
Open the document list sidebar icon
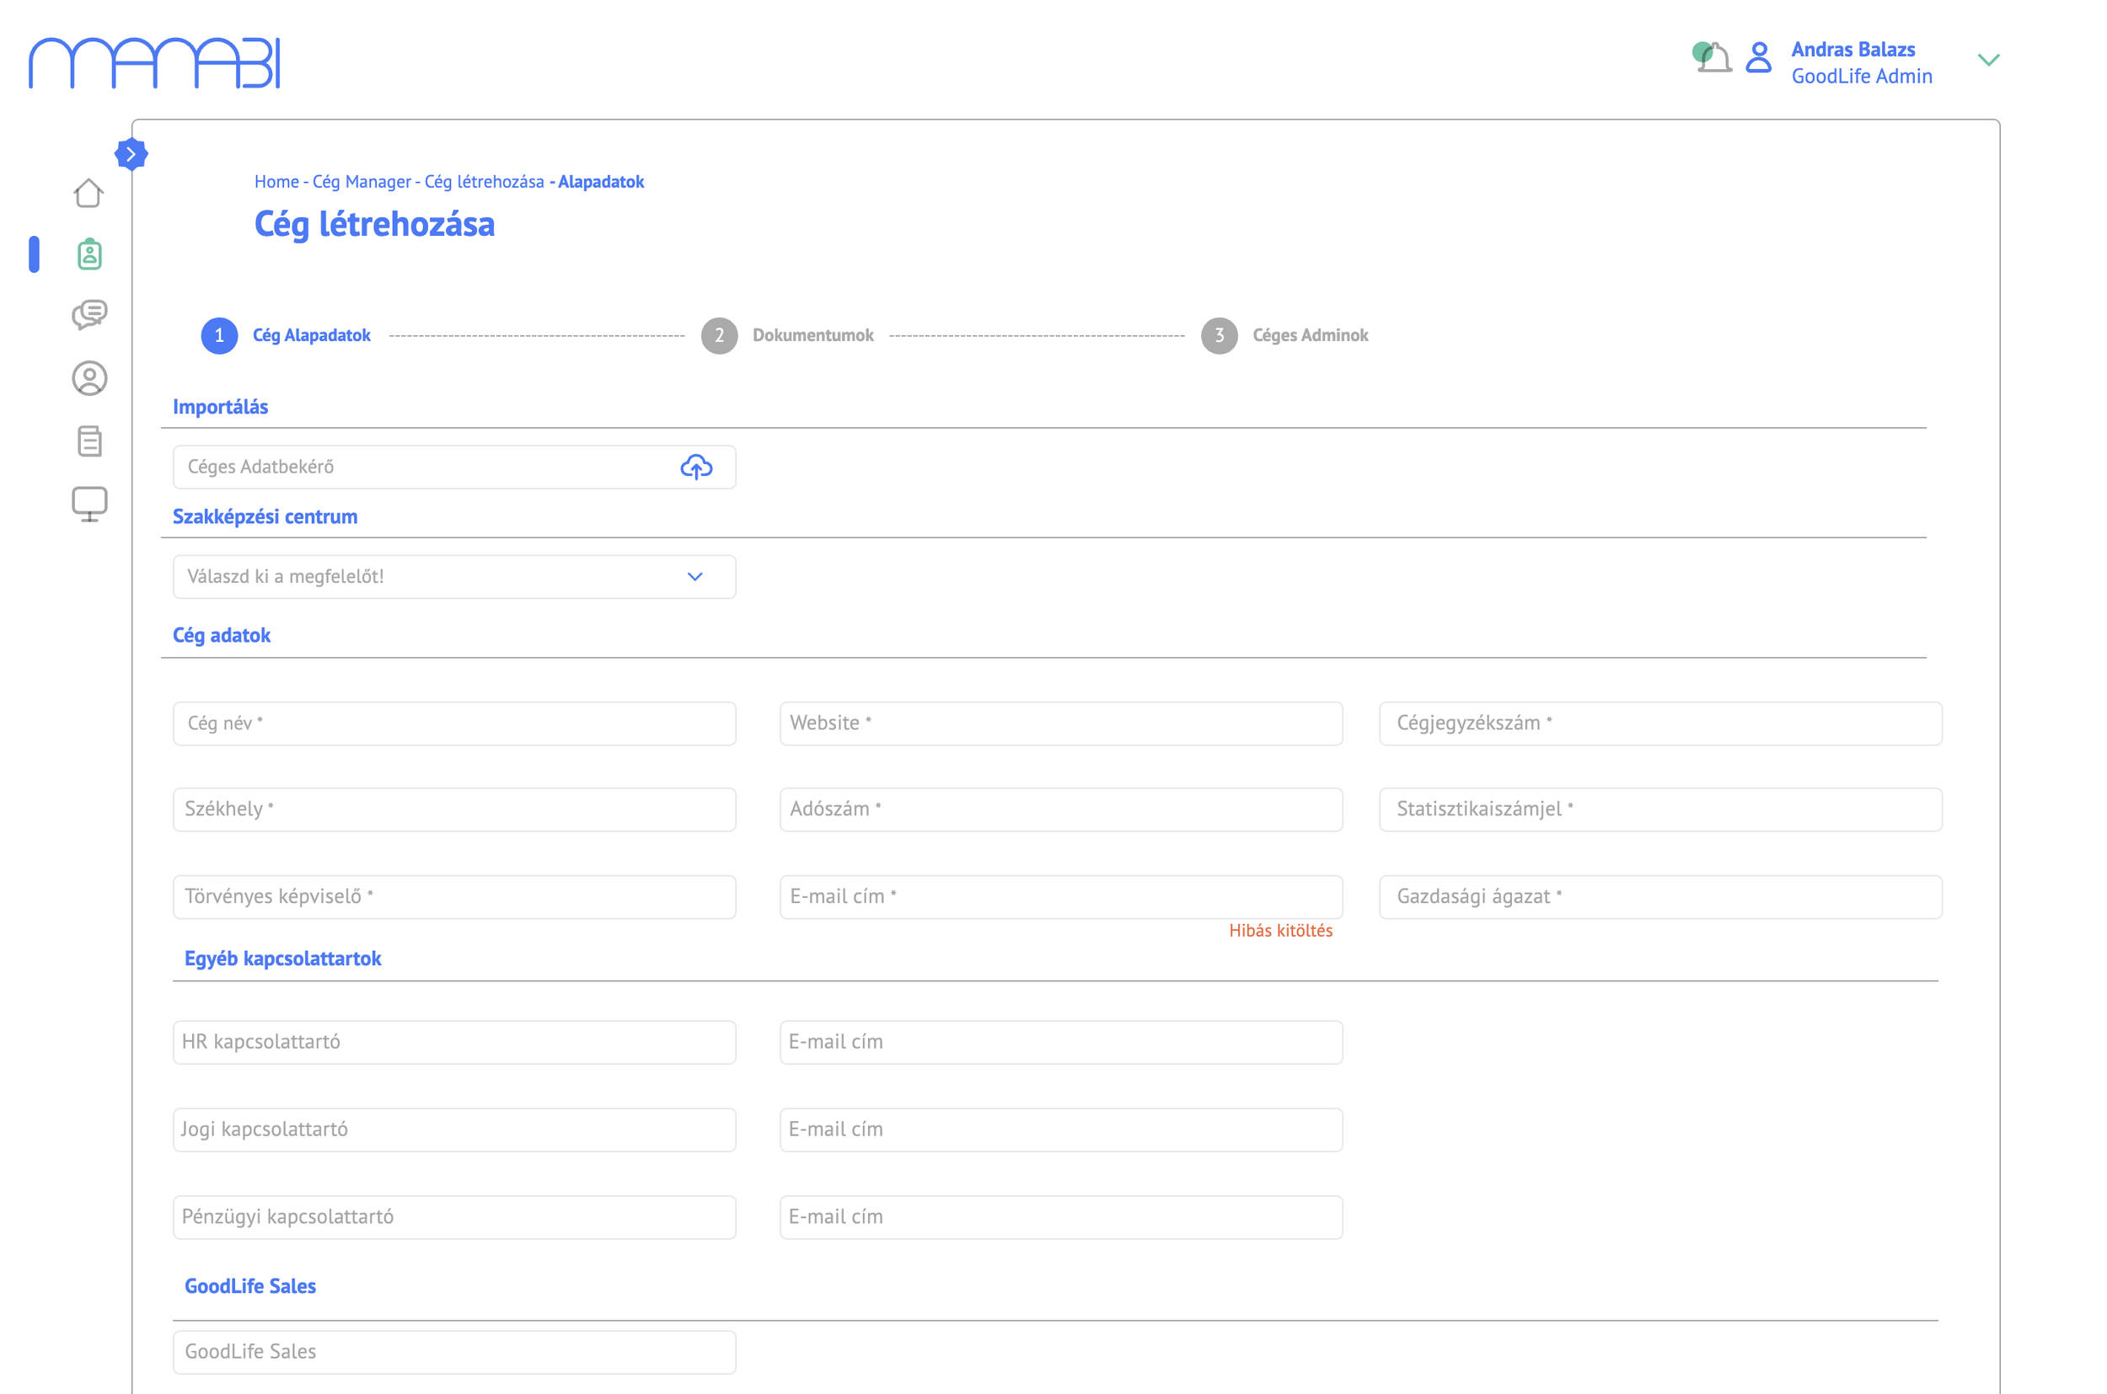[x=89, y=441]
